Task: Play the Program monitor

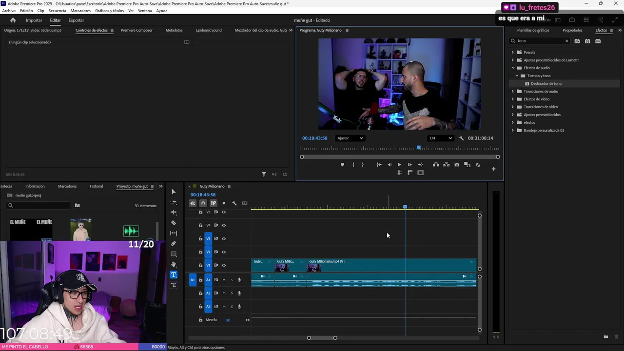Action: (x=400, y=165)
